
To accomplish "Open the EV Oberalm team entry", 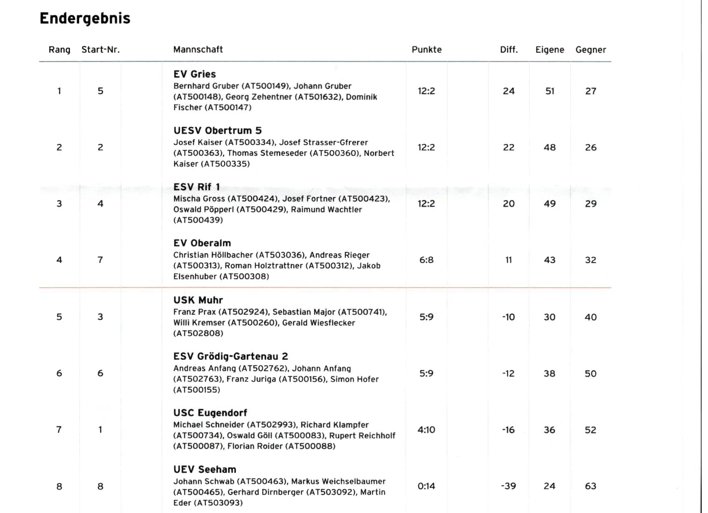I will [202, 243].
